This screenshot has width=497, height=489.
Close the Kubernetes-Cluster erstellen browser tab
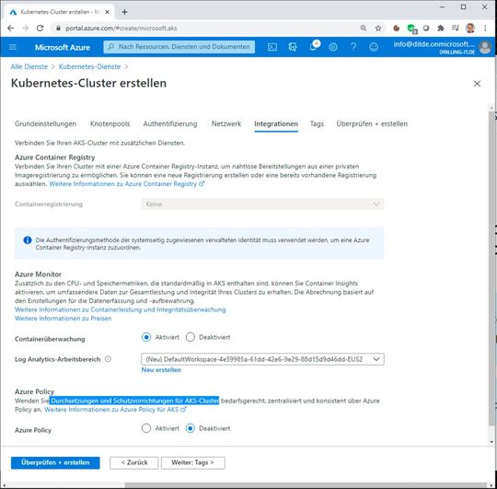107,12
